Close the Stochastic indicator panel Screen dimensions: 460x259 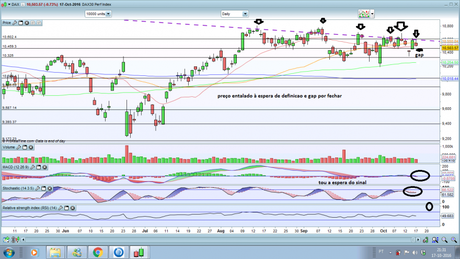pos(50,188)
